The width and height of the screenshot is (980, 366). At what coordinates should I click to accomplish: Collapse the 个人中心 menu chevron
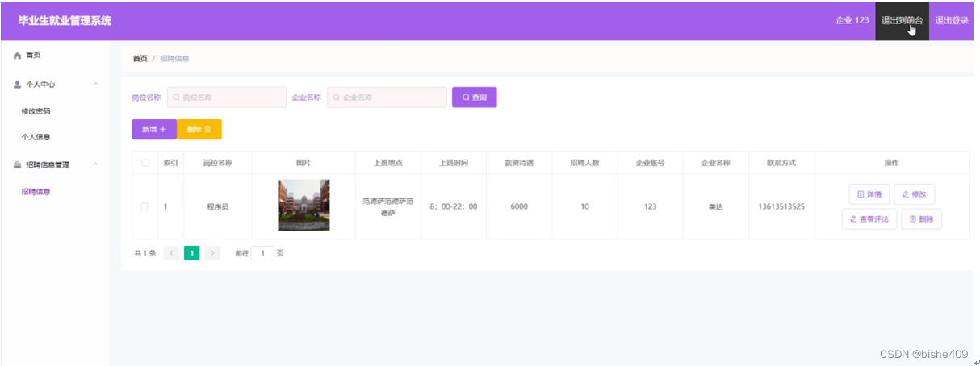coord(96,84)
